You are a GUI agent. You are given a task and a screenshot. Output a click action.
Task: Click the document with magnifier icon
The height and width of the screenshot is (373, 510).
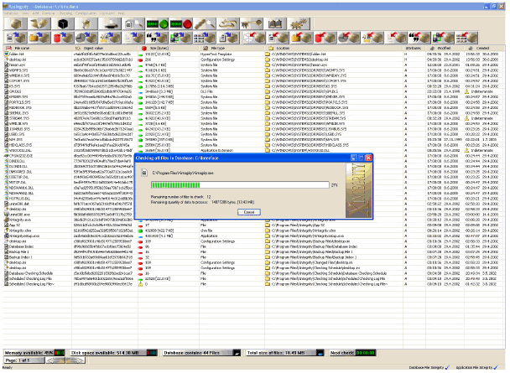[133, 23]
